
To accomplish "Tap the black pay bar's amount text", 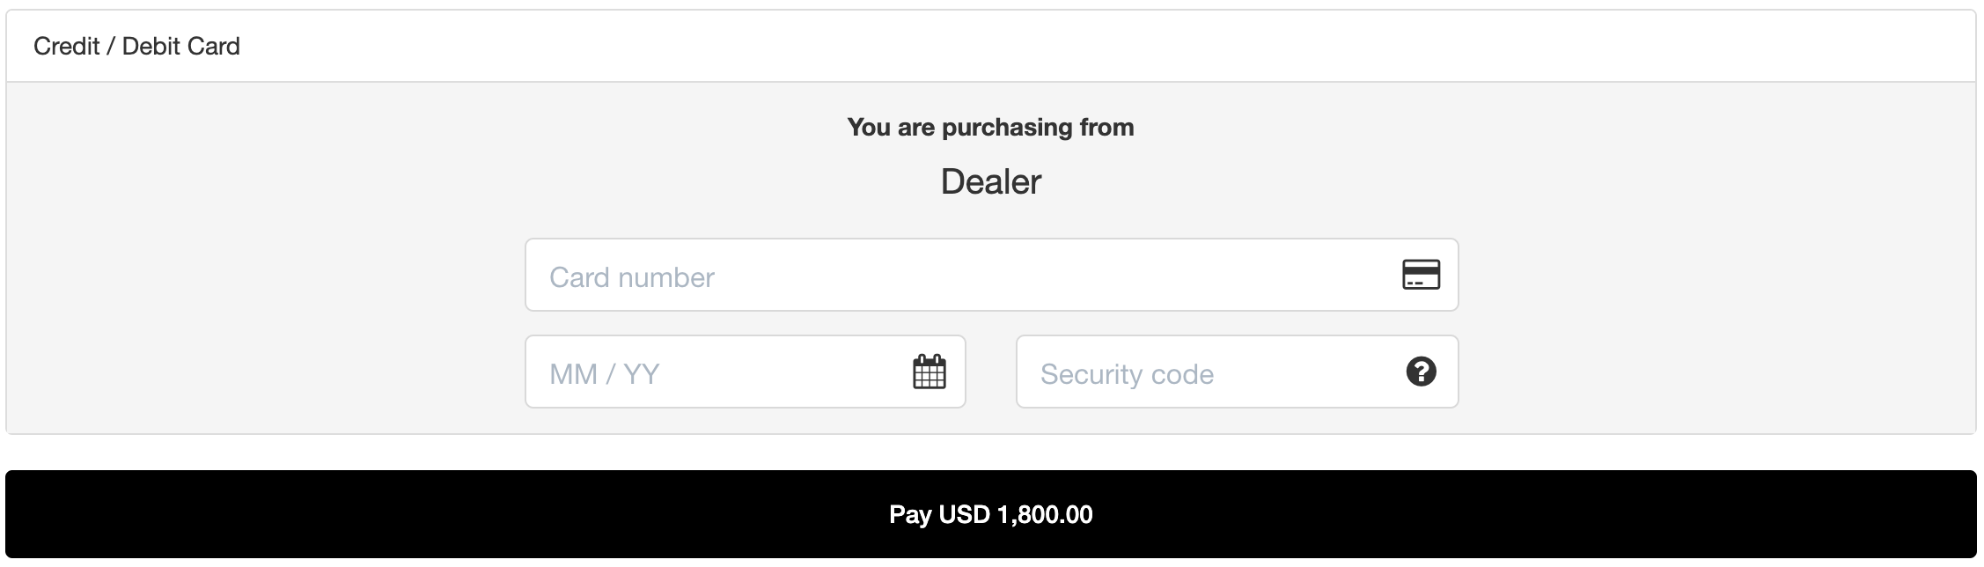I will coord(1045,514).
